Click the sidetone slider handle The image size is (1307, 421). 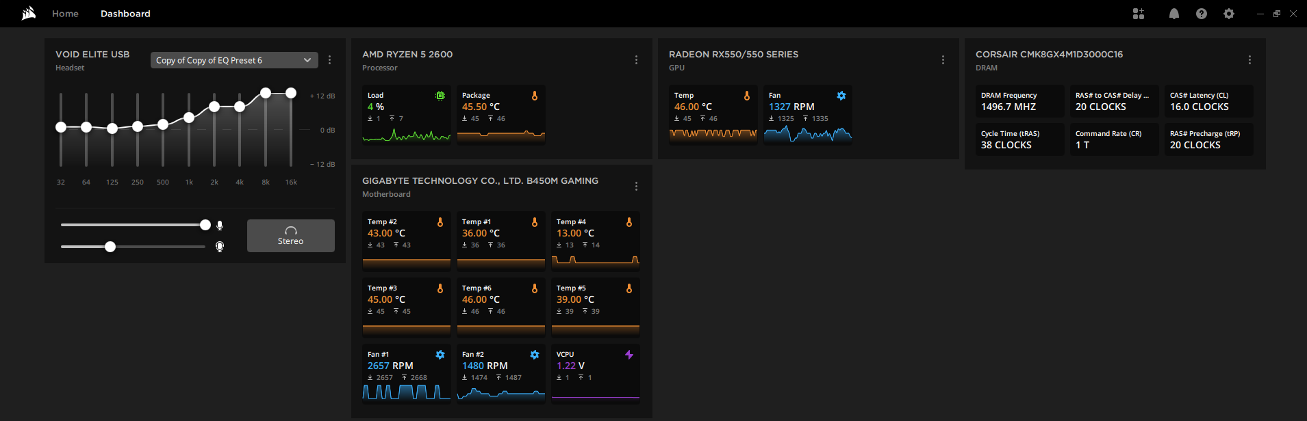pyautogui.click(x=110, y=247)
